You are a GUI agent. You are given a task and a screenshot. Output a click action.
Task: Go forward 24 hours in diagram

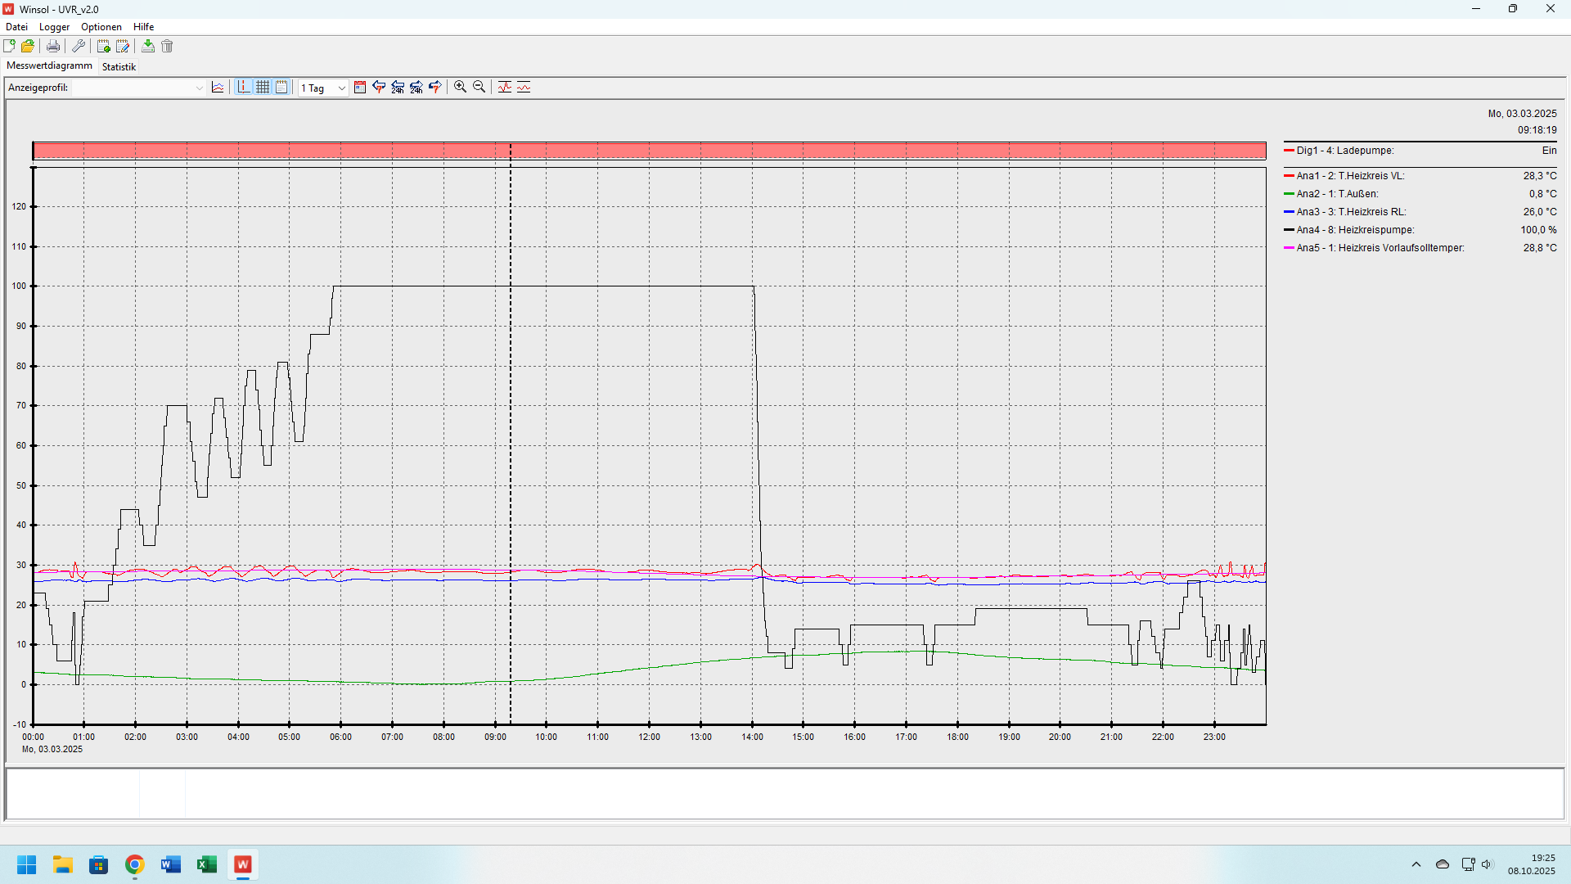tap(416, 88)
